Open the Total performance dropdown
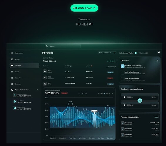The width and height of the screenshot is (166, 146). pos(107,53)
